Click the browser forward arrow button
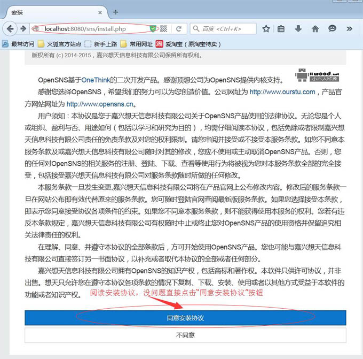Image resolution: width=363 pixels, height=359 pixels. (x=23, y=29)
